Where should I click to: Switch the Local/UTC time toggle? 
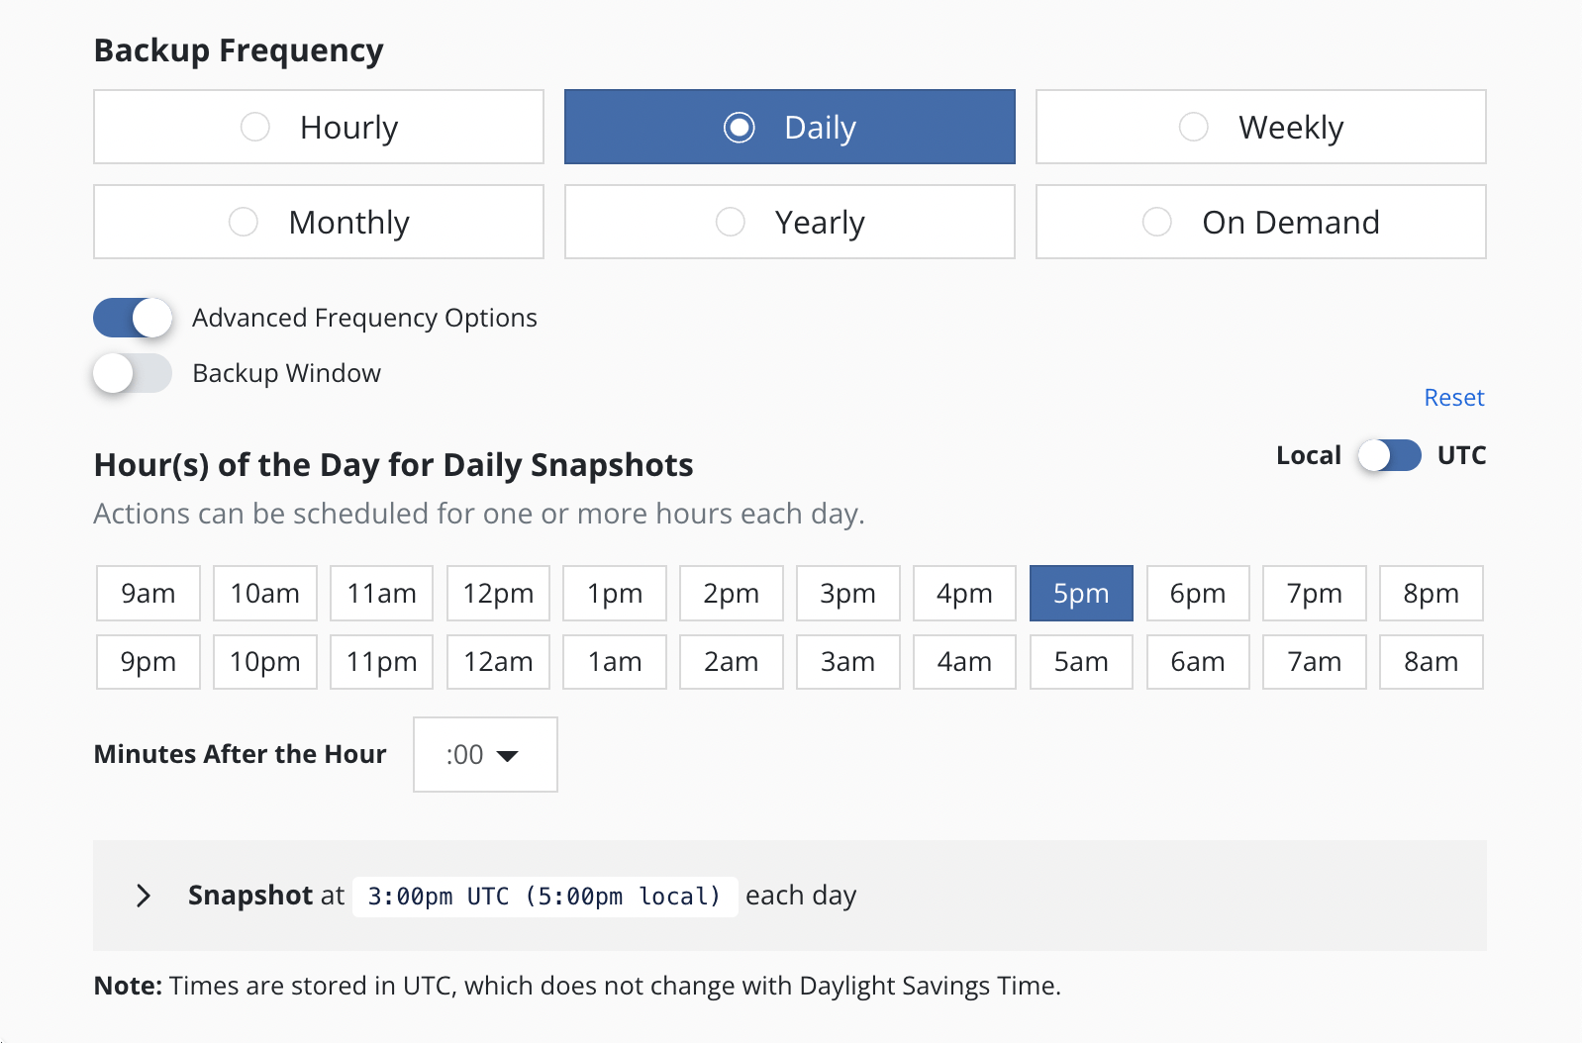coord(1389,455)
